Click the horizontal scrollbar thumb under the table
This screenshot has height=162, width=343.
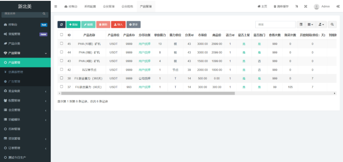point(148,93)
